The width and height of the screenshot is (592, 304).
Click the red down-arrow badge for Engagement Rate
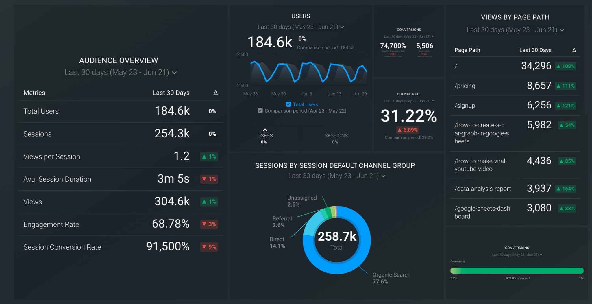coord(209,224)
